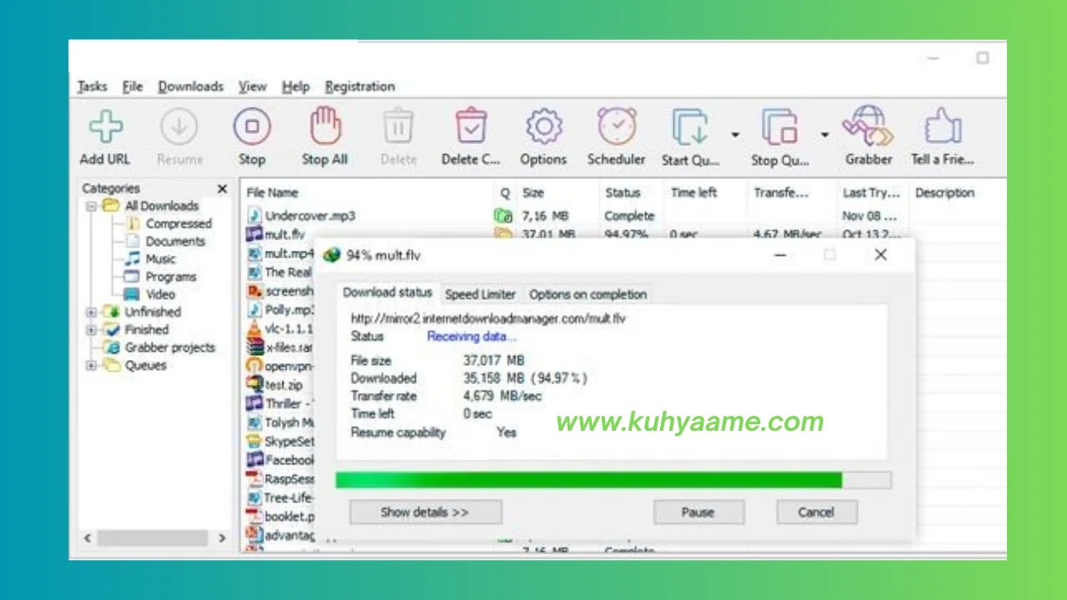
Task: Select the Programs category
Action: [x=171, y=277]
